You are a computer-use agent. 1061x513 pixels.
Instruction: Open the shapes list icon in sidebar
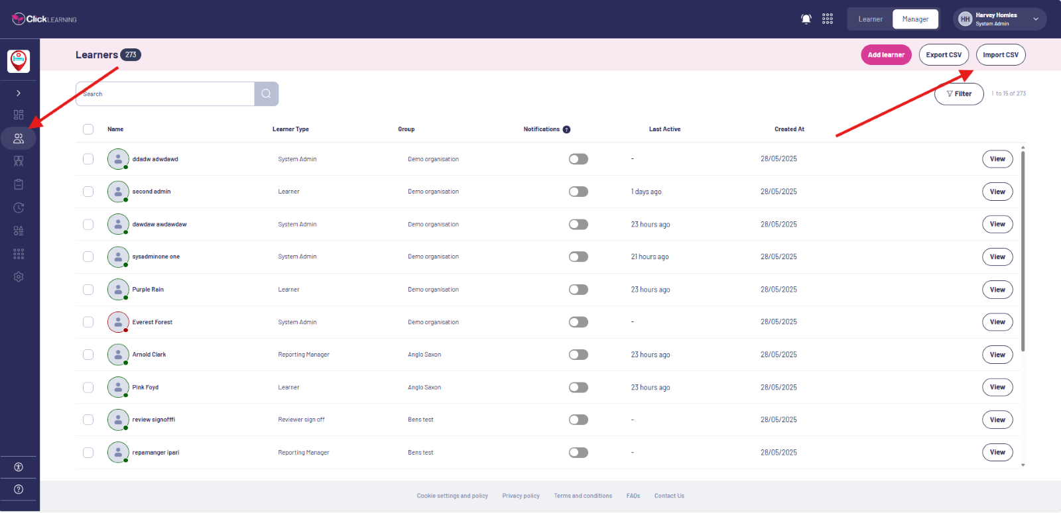click(x=19, y=231)
